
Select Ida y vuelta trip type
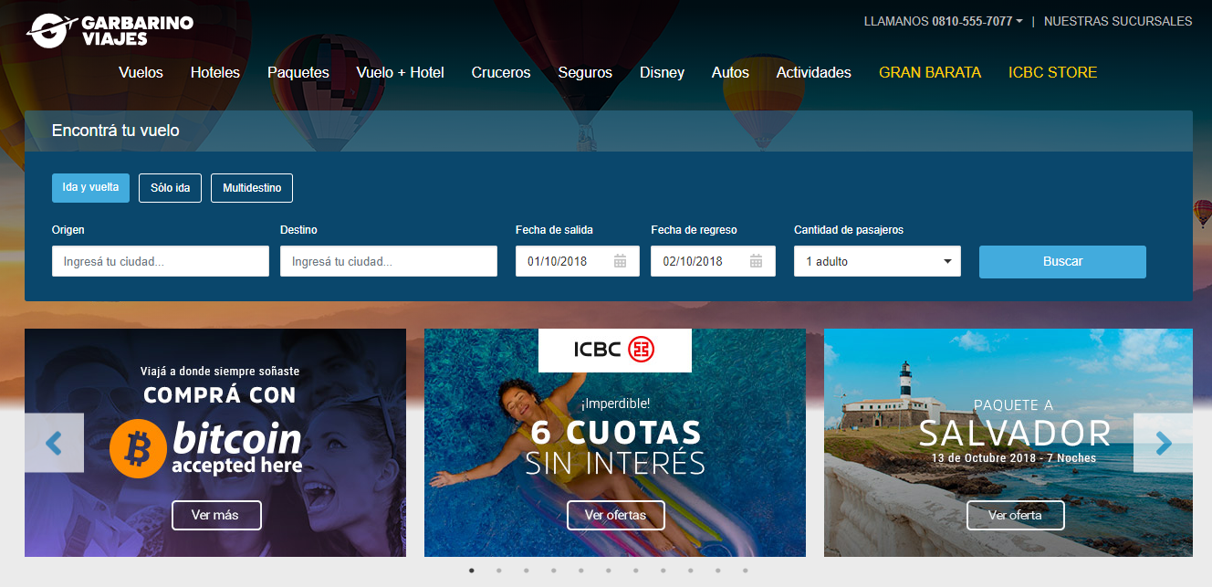tap(90, 187)
